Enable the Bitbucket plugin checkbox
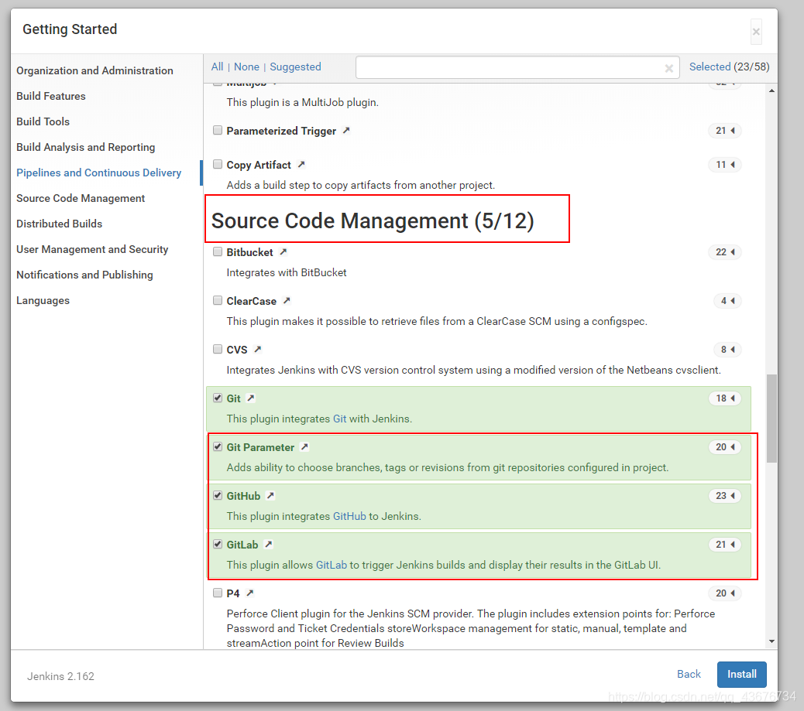Image resolution: width=804 pixels, height=711 pixels. [x=218, y=251]
